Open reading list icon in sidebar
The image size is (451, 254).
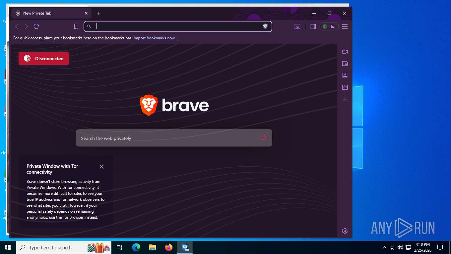click(345, 87)
